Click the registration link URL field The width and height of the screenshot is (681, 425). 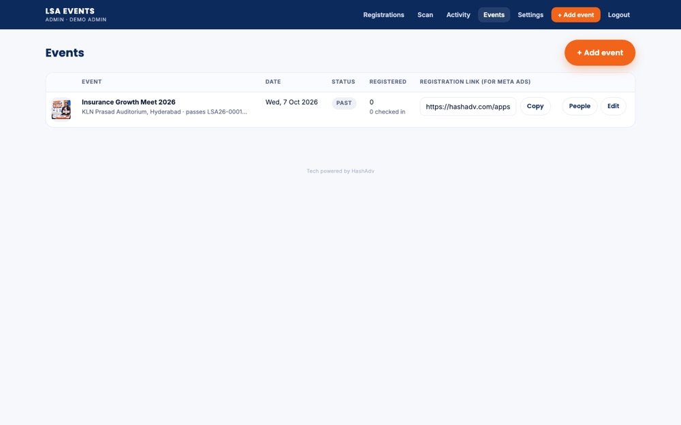click(x=468, y=107)
